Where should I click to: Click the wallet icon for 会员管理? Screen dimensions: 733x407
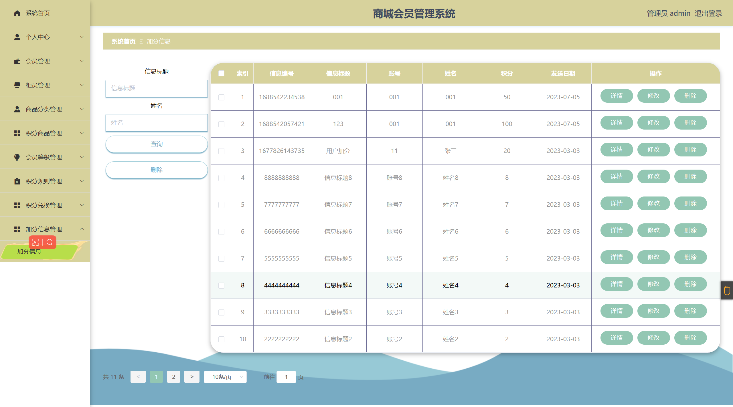pyautogui.click(x=17, y=61)
